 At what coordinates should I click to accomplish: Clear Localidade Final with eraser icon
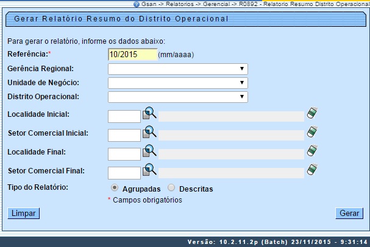pyautogui.click(x=313, y=151)
